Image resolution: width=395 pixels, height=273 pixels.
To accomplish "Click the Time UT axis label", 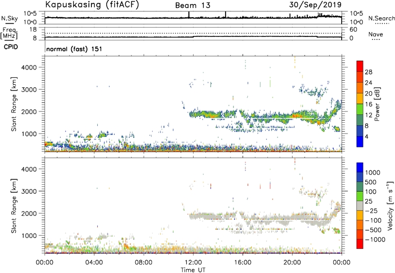I will point(193,270).
